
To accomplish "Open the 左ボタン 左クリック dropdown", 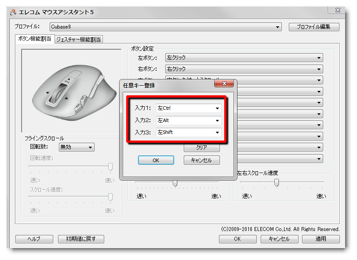I will pyautogui.click(x=244, y=58).
